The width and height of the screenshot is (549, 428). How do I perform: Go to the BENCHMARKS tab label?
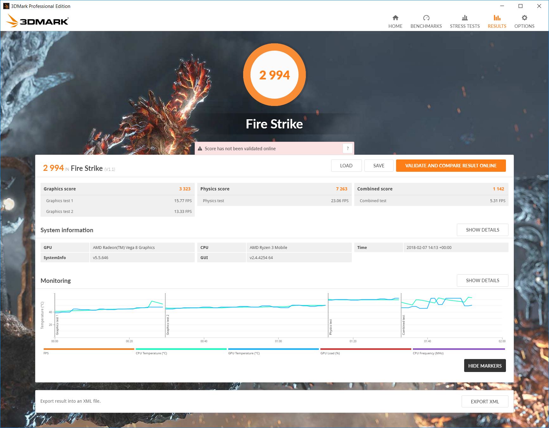pos(426,26)
